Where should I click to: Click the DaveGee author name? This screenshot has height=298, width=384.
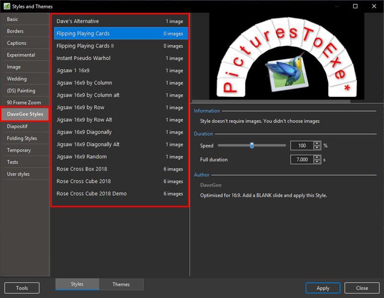click(x=211, y=185)
